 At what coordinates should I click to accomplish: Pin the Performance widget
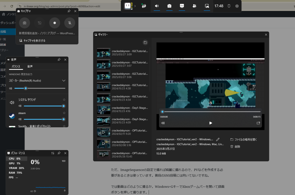tap(59, 153)
